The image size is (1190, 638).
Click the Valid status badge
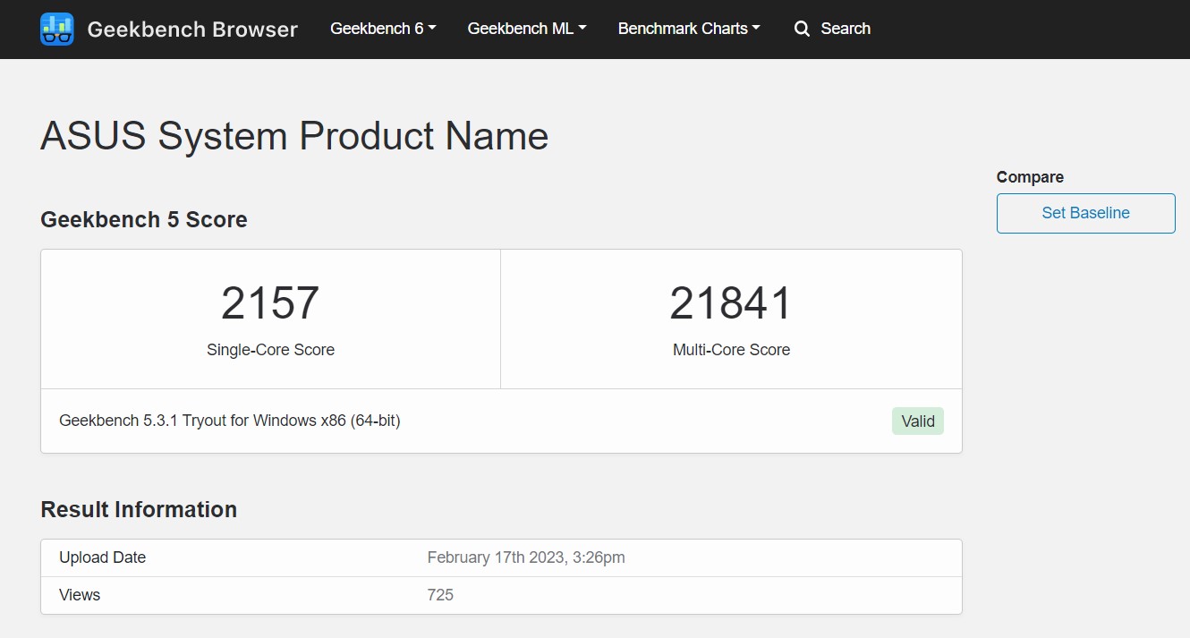[918, 421]
